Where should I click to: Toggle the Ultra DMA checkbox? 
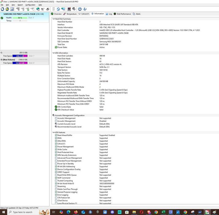[x=56, y=141]
